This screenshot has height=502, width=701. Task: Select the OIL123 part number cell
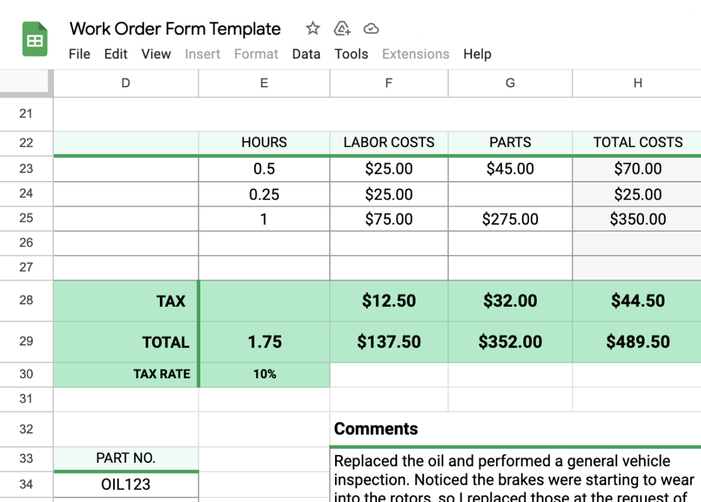pos(126,485)
